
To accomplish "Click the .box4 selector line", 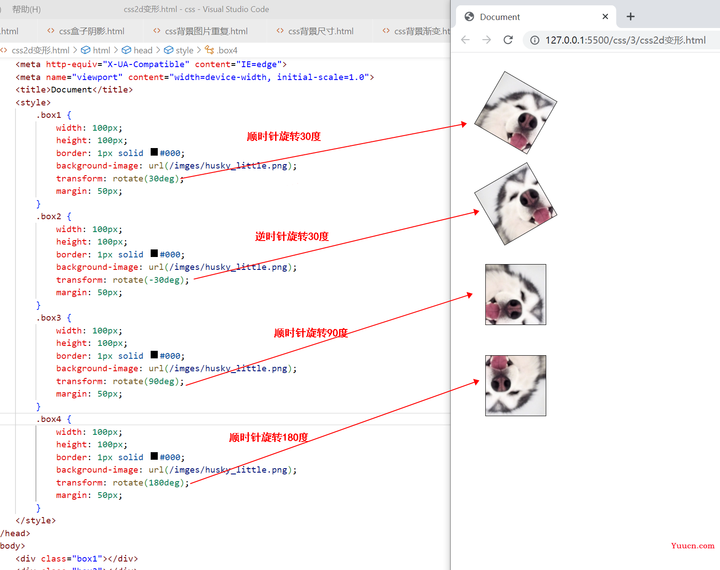I will pyautogui.click(x=53, y=419).
